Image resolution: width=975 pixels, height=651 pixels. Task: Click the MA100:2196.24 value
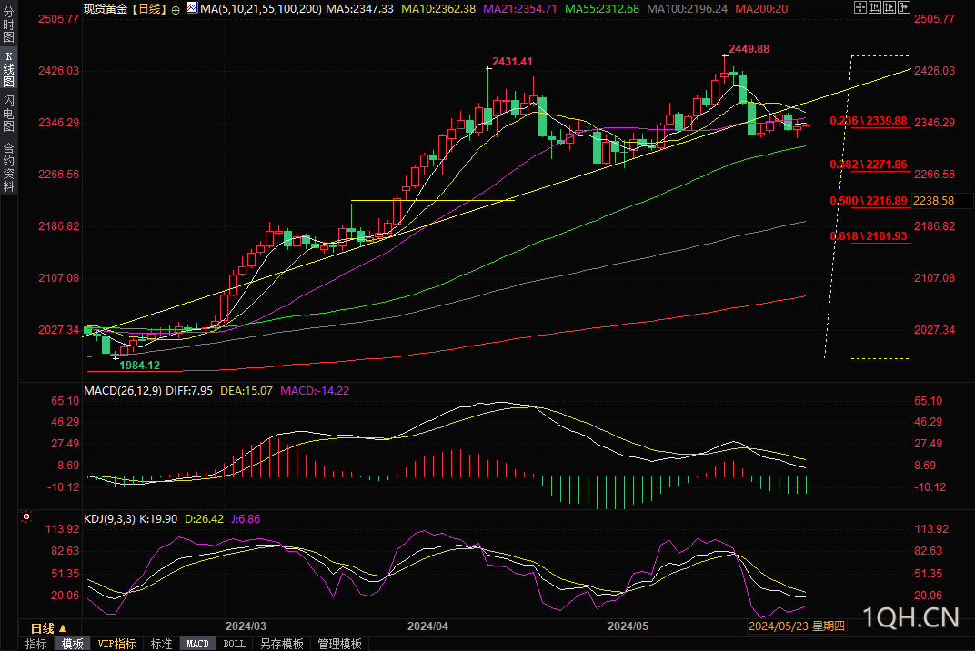tap(687, 9)
